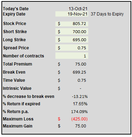Click the Break Even 699.25 value
Image resolution: width=132 pixels, height=137 pixels.
79,72
